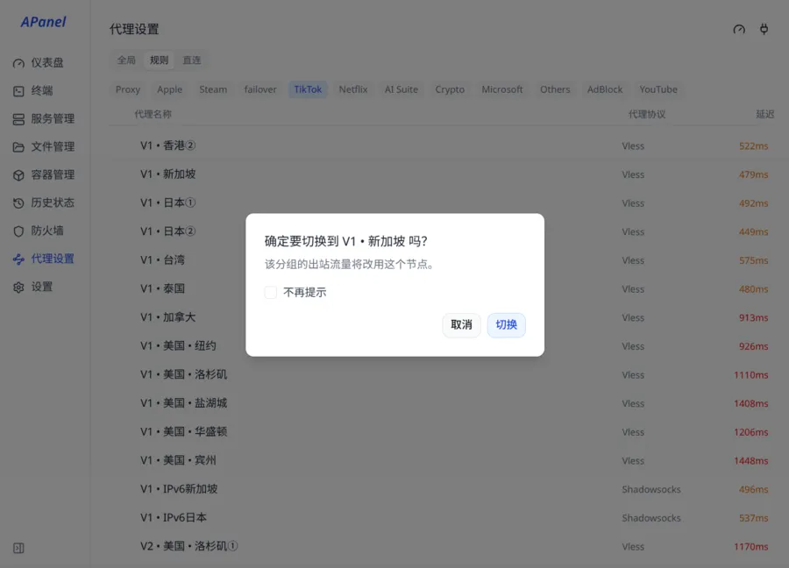Click the 1448ms latency value
This screenshot has width=789, height=568.
(750, 461)
